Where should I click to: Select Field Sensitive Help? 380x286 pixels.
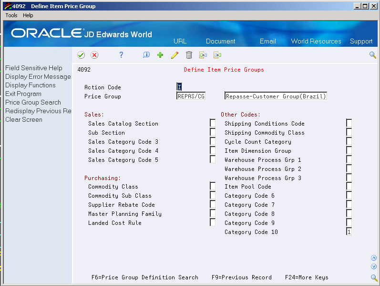[x=34, y=68]
